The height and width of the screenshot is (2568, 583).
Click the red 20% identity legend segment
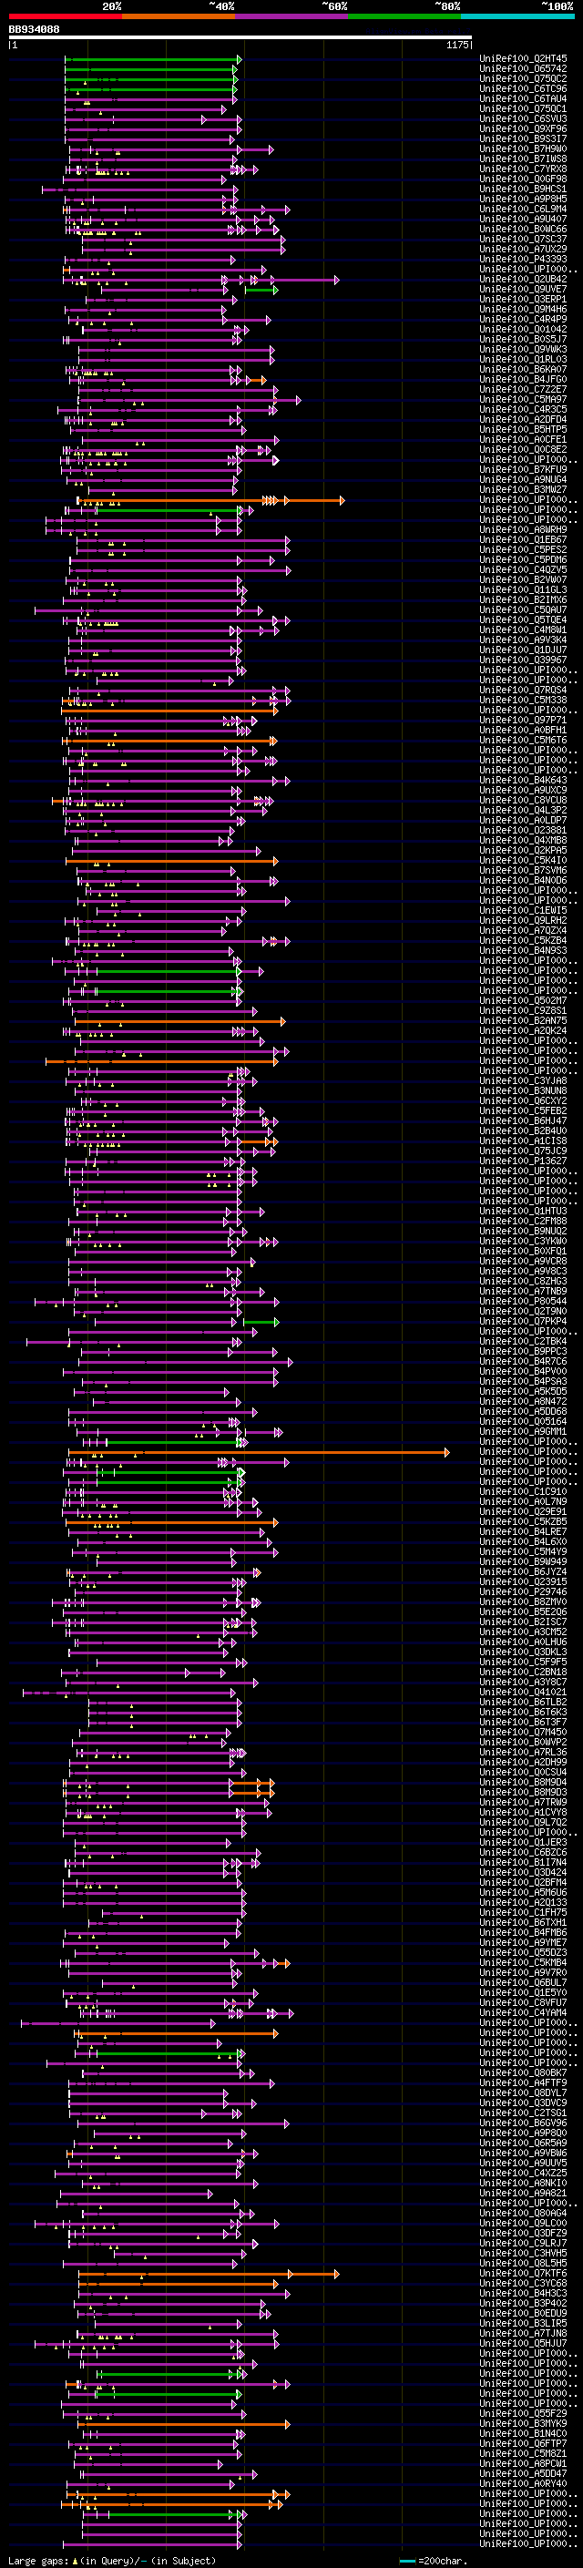(65, 16)
